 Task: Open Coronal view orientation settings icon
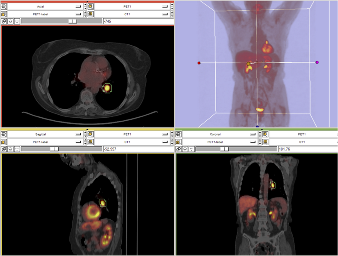[179, 134]
